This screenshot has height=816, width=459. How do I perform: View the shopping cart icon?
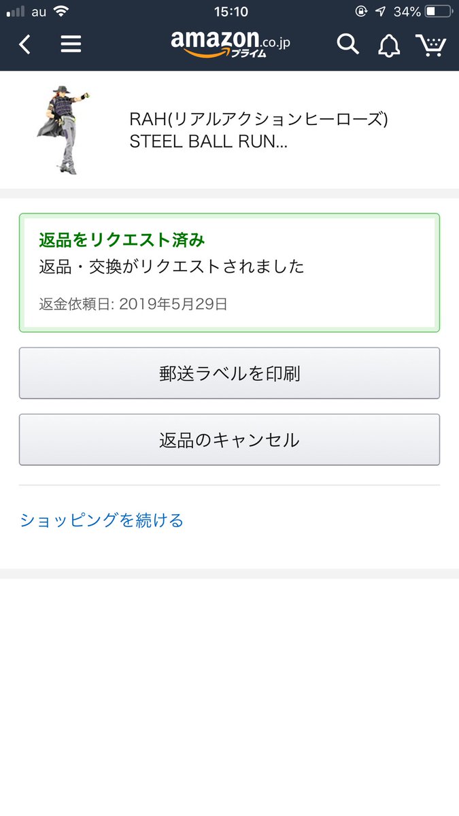(x=431, y=44)
